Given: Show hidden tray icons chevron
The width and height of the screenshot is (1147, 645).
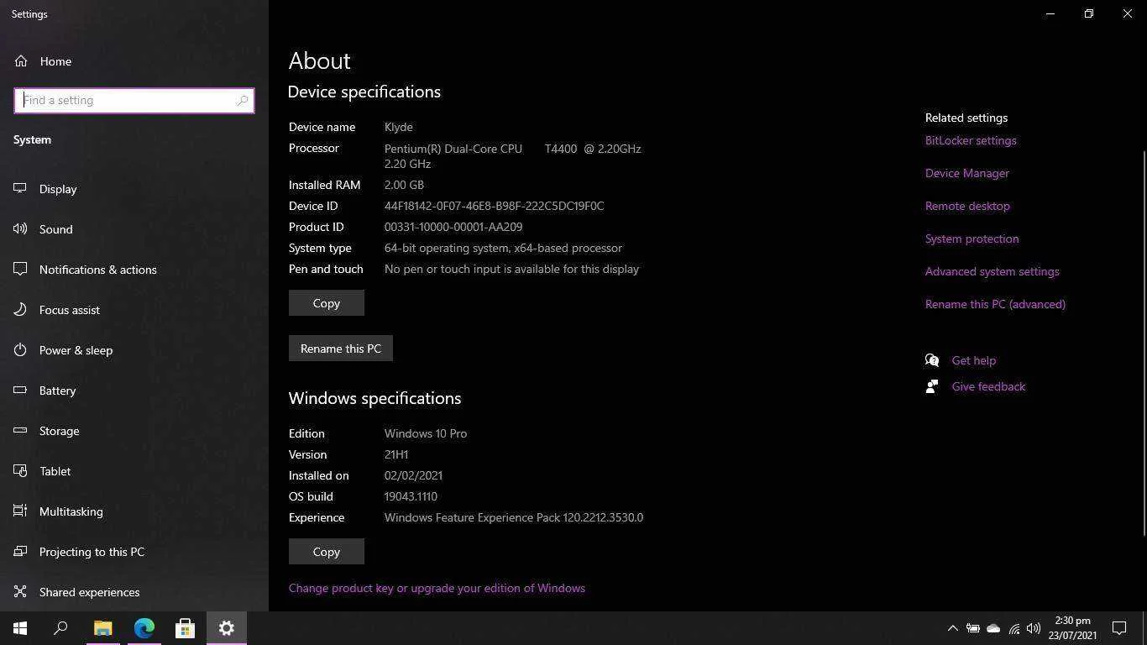Looking at the screenshot, I should [x=952, y=628].
